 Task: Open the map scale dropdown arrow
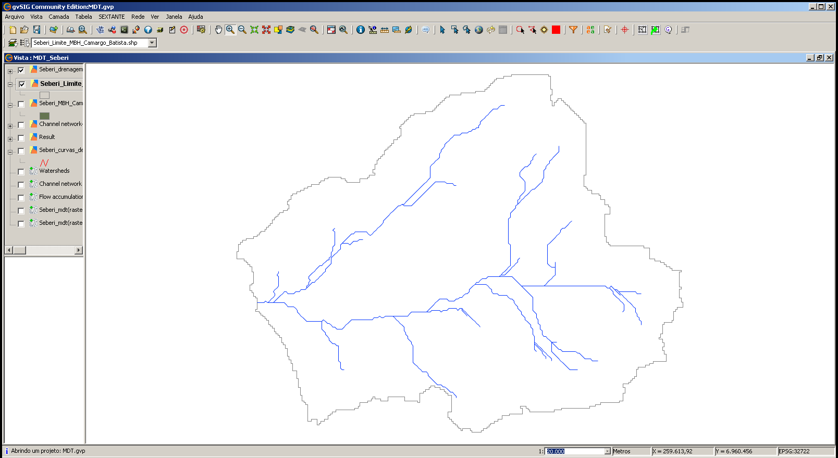(607, 451)
